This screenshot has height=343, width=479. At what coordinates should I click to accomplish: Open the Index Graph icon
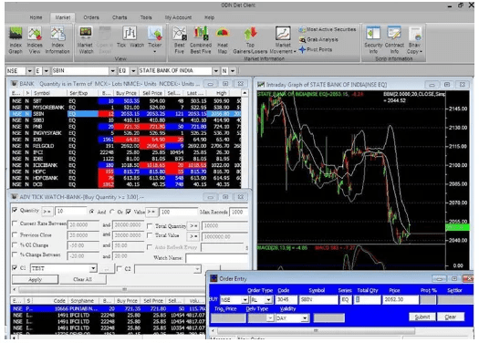tap(16, 40)
